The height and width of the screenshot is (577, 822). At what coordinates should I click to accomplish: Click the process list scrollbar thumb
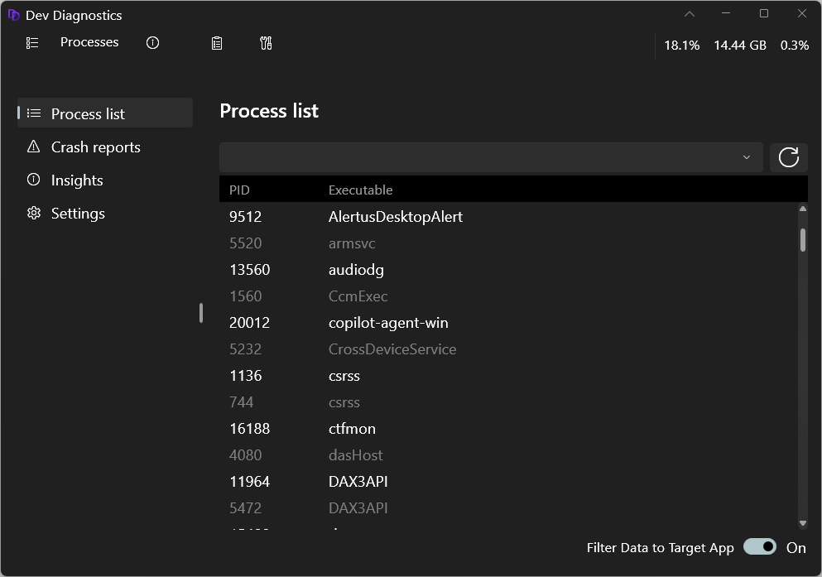(x=803, y=240)
